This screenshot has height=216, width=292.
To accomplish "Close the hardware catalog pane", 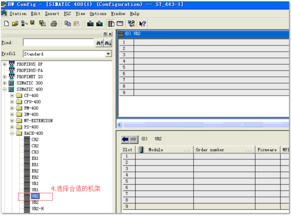I will 110,34.
